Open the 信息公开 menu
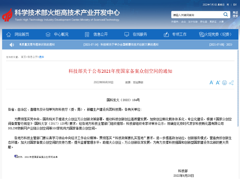Image resolution: width=240 pixels, height=179 pixels. (x=101, y=35)
